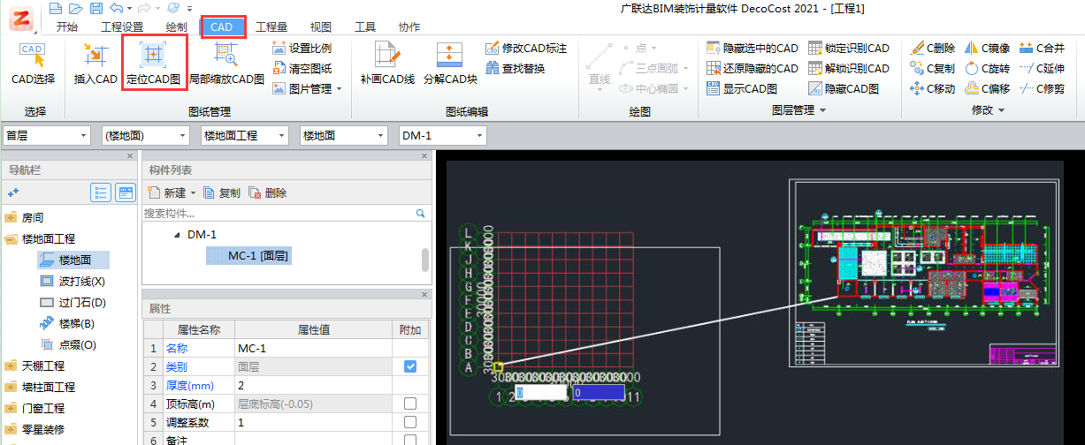The height and width of the screenshot is (445, 1085).
Task: Click 复制 in 构件列表
Action: pyautogui.click(x=222, y=192)
